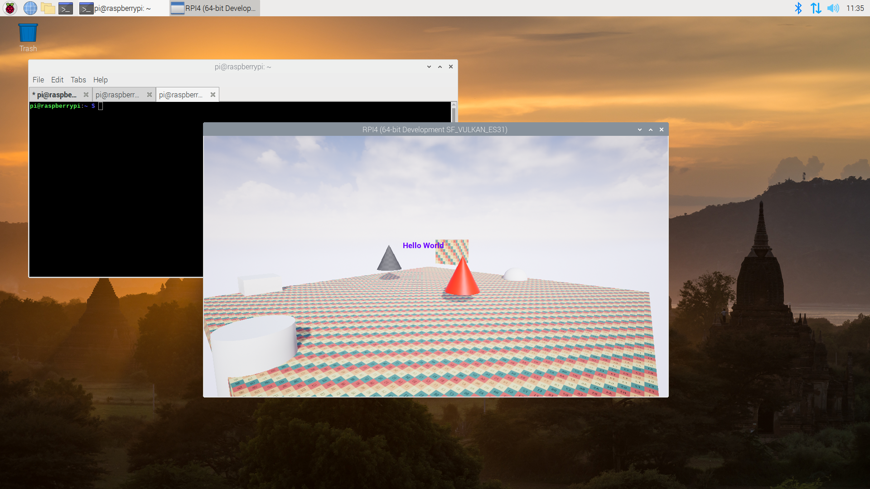
Task: Launch the web browser globe icon
Action: pyautogui.click(x=30, y=8)
